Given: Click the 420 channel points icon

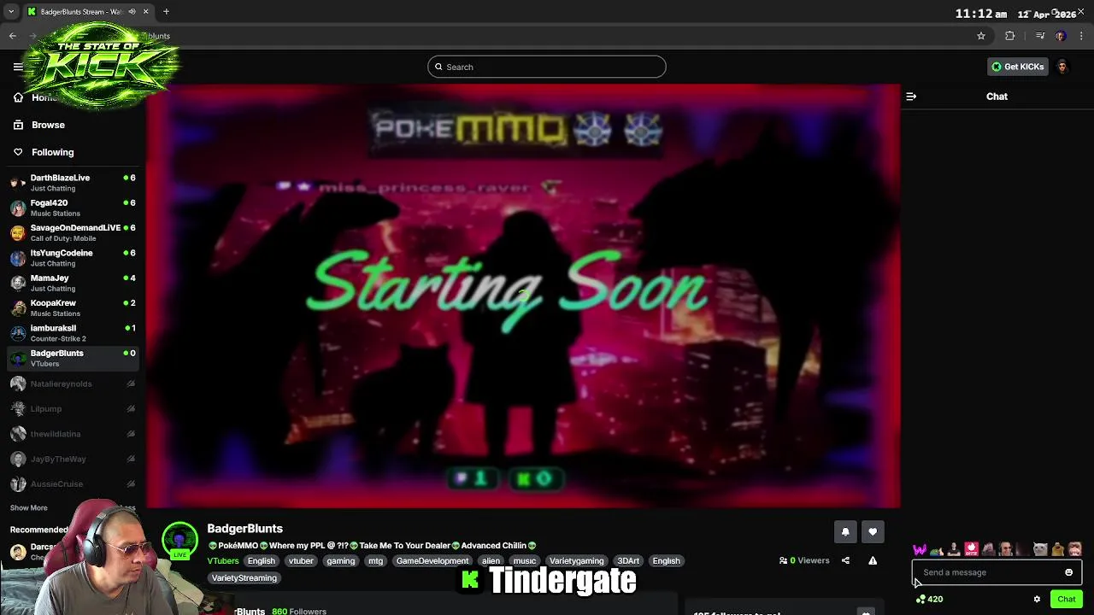Looking at the screenshot, I should coord(920,599).
